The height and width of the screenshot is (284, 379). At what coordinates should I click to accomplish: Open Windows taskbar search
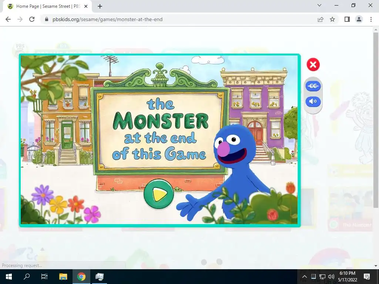coord(27,277)
